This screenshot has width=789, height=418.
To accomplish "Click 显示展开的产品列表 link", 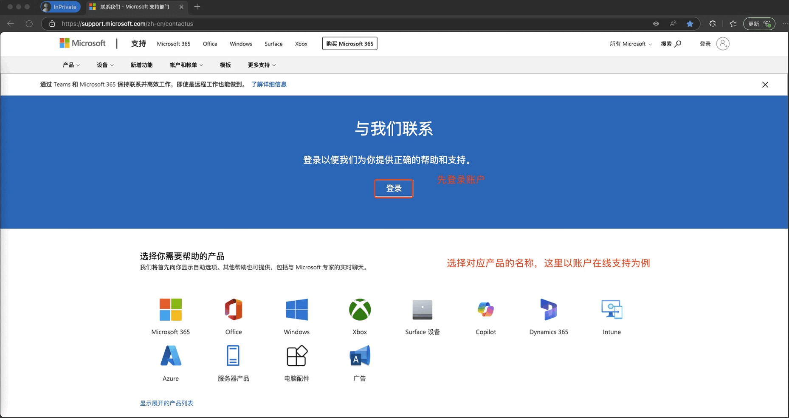I will pos(166,403).
